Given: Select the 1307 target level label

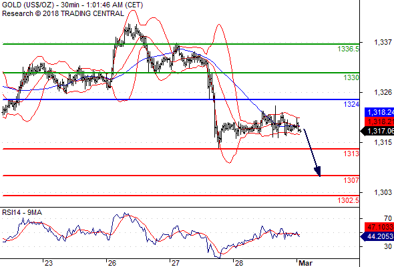Looking at the screenshot, I should [x=351, y=180].
